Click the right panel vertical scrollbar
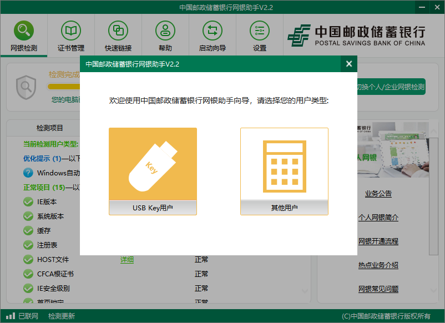Screen dimensions: 445x323 point(433,196)
